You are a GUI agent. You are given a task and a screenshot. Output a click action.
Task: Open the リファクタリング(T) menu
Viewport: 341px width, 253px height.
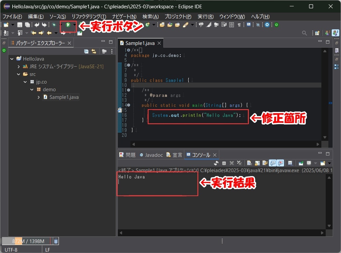[x=89, y=17]
